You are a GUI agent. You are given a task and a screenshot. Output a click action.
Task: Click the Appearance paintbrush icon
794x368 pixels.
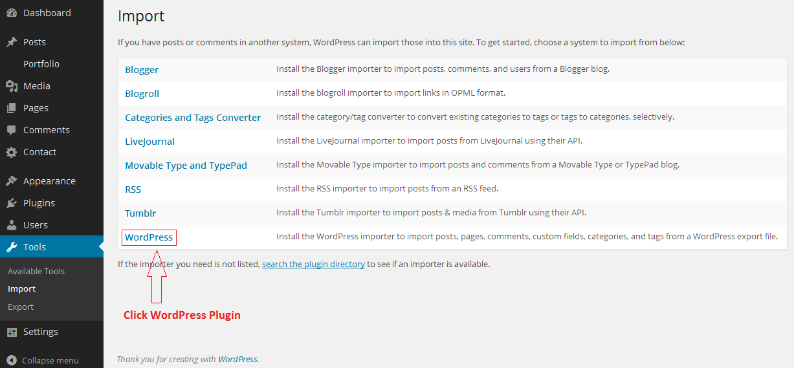[x=11, y=181]
